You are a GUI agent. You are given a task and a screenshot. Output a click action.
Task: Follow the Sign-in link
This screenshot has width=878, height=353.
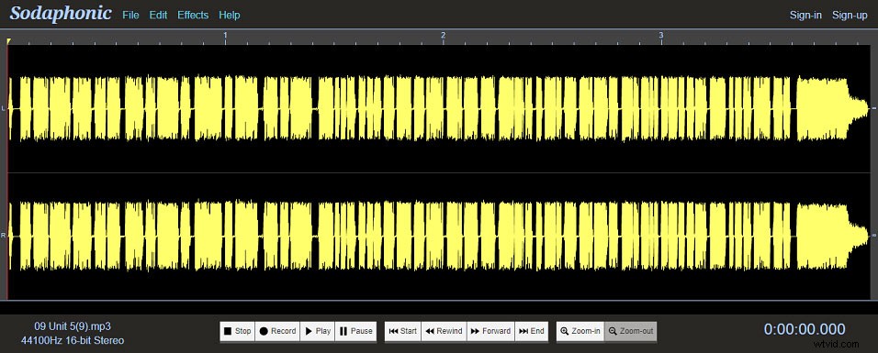pos(805,15)
